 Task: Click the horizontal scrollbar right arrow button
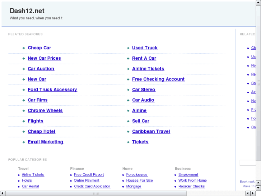(253, 193)
